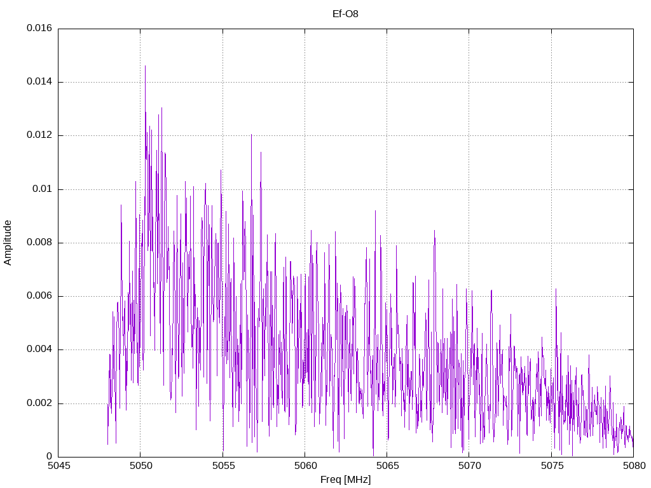Image resolution: width=651 pixels, height=488 pixels.
Task: Click the y-axis tick label 0.014
Action: click(x=39, y=82)
